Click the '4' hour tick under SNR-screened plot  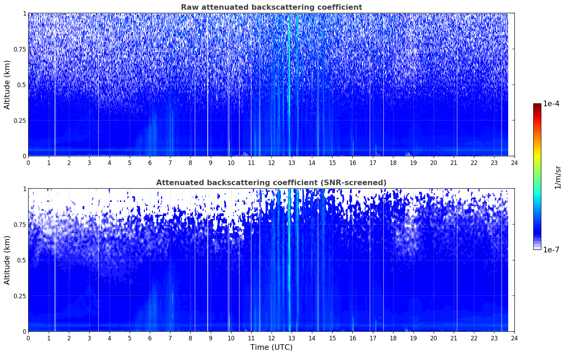click(x=109, y=338)
